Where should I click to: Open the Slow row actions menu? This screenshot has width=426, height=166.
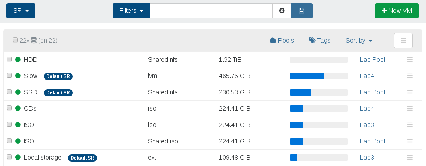(x=410, y=76)
